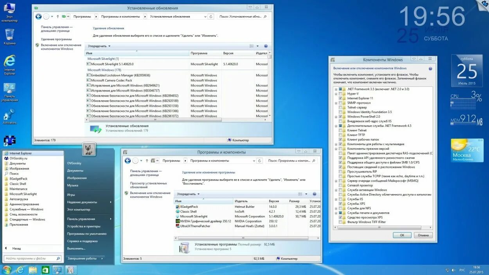Open the Store app on taskbar
The height and width of the screenshot is (275, 489).
click(45, 270)
